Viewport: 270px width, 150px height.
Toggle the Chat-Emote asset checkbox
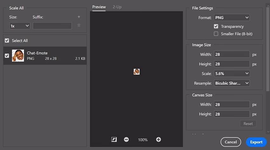[7, 56]
